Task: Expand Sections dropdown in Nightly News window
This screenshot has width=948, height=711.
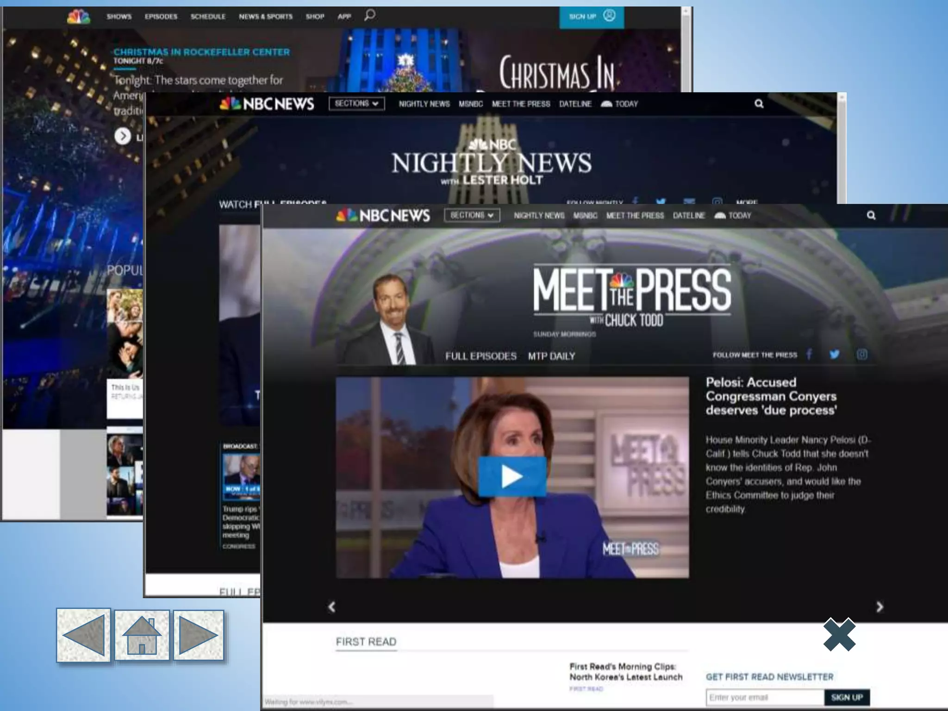Action: 356,104
